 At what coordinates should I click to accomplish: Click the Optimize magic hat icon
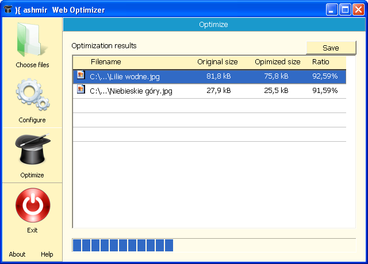(33, 149)
